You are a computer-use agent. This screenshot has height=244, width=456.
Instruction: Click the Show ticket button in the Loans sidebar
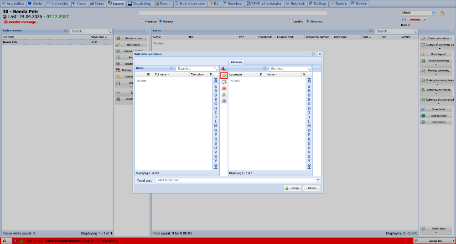(436, 109)
